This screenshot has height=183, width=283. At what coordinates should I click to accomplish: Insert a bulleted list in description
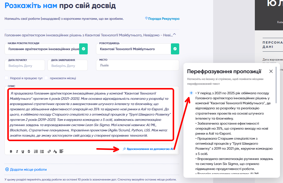click(x=42, y=151)
